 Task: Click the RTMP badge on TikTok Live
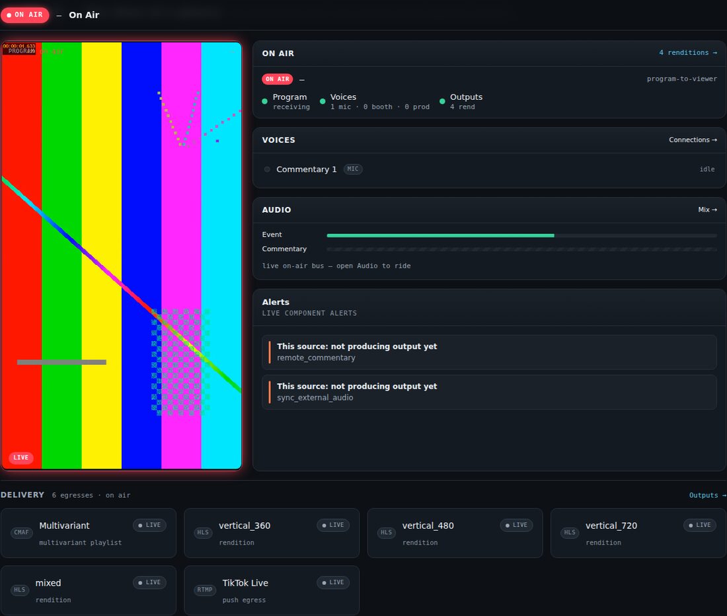pyautogui.click(x=204, y=590)
